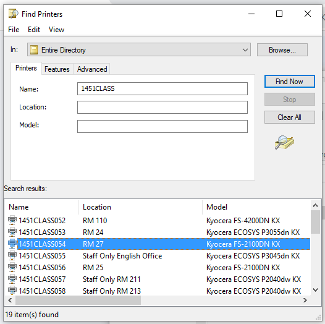Switch to the Advanced tab
Screen dimensions: 325x324
click(x=92, y=69)
